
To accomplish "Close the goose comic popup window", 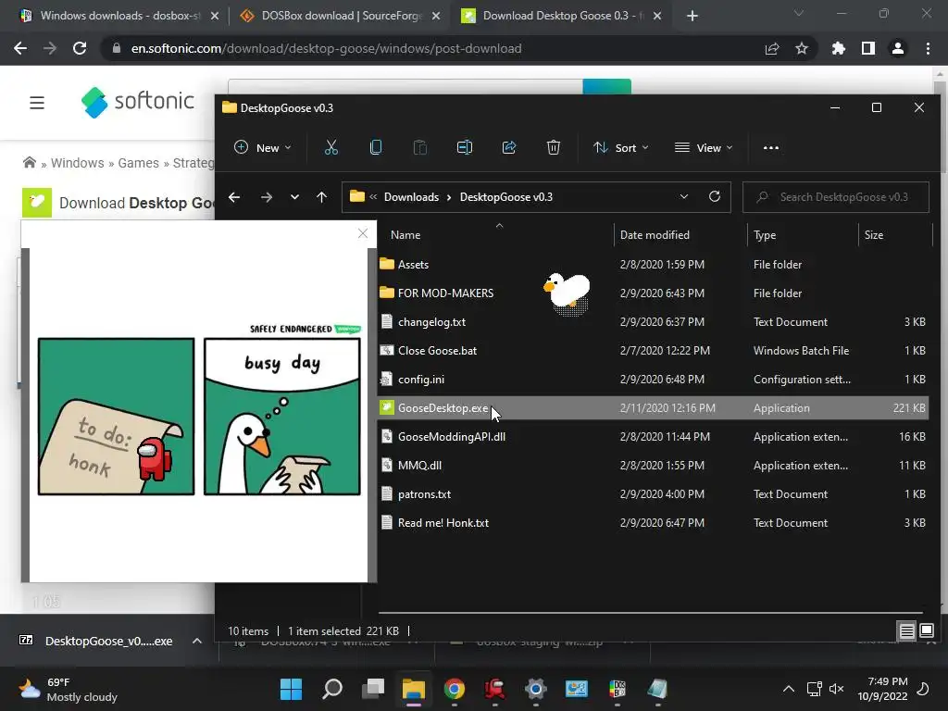I will pos(363,233).
